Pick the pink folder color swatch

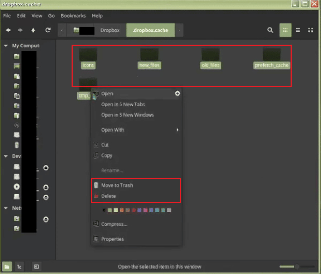pyautogui.click(x=145, y=210)
